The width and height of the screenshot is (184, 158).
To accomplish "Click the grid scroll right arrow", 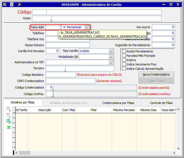I will [x=174, y=153].
